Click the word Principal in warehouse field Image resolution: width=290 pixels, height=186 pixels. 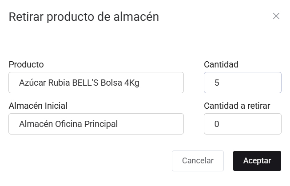(x=102, y=124)
